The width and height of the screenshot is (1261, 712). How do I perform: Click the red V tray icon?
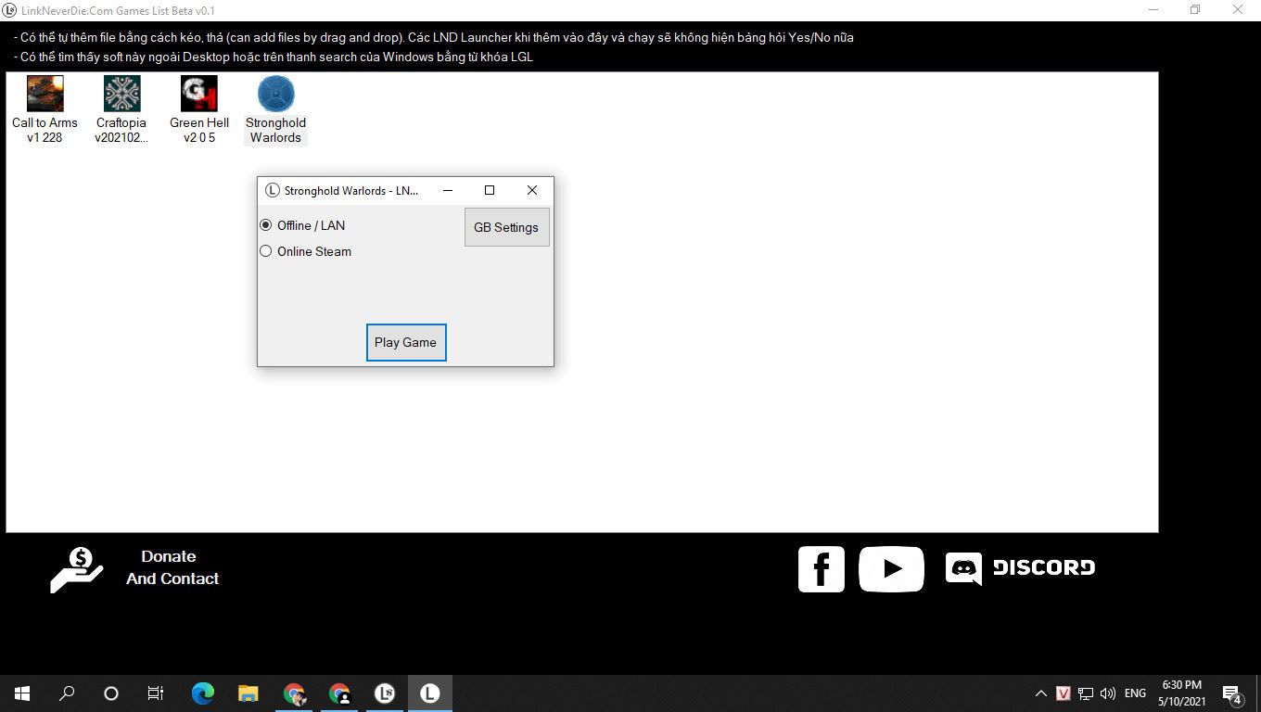coord(1064,693)
